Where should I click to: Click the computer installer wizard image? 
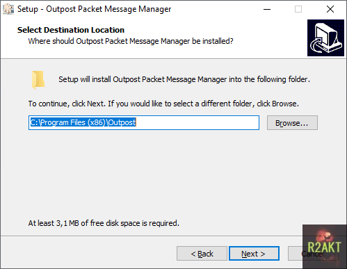(325, 38)
